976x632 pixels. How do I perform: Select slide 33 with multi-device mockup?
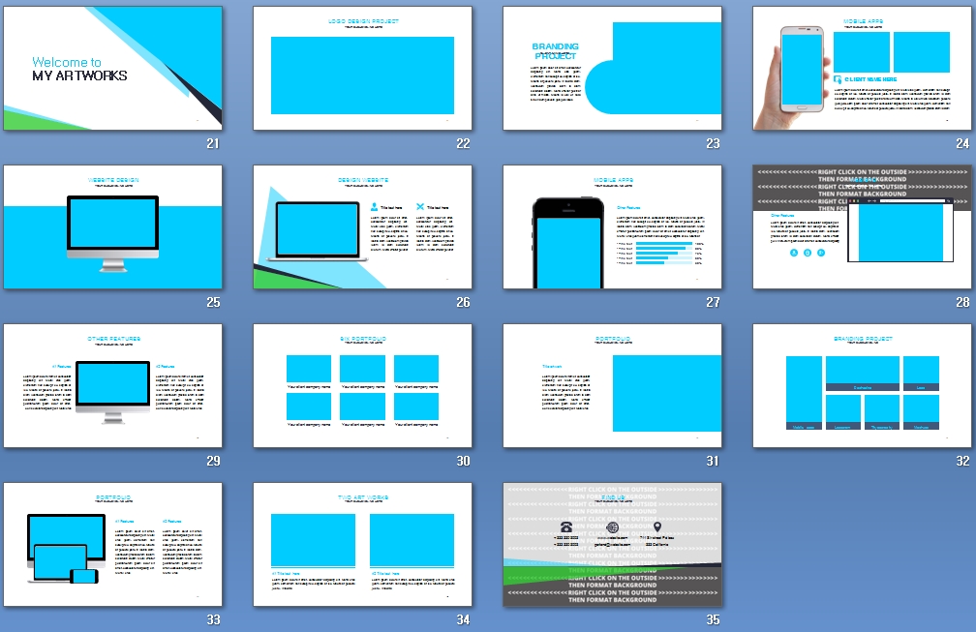112,544
